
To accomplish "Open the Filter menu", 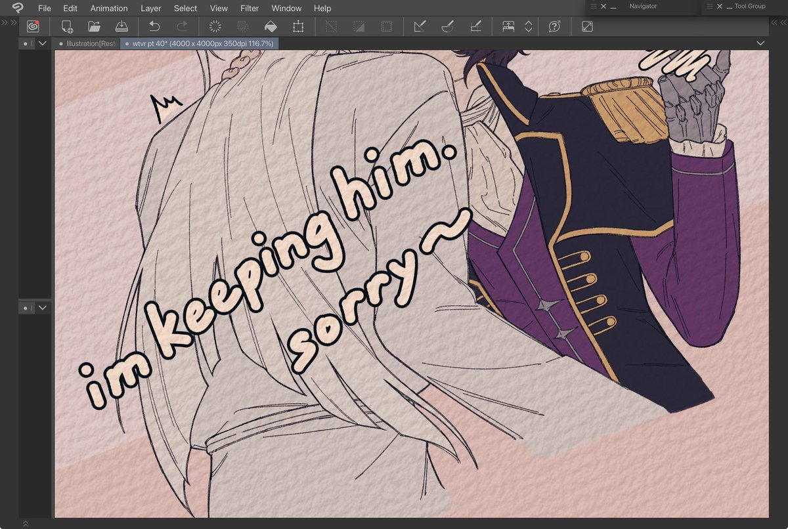I will (x=249, y=9).
